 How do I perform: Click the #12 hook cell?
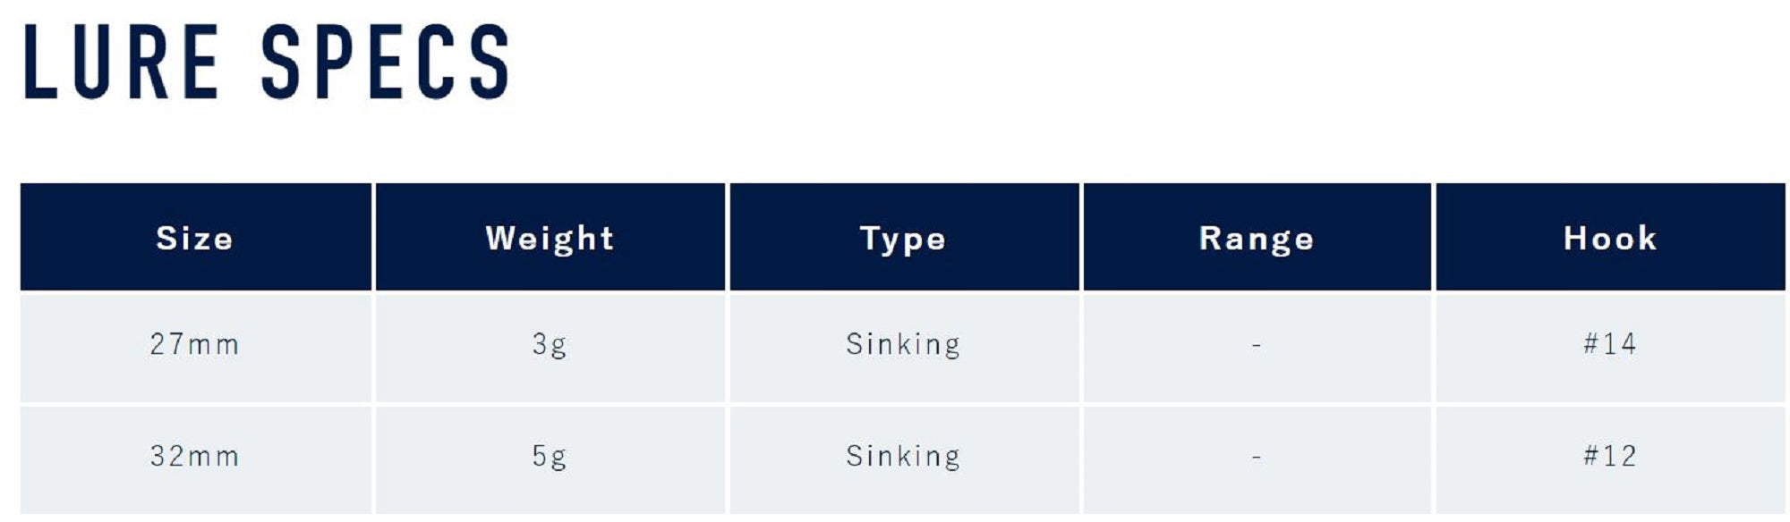pyautogui.click(x=1610, y=457)
